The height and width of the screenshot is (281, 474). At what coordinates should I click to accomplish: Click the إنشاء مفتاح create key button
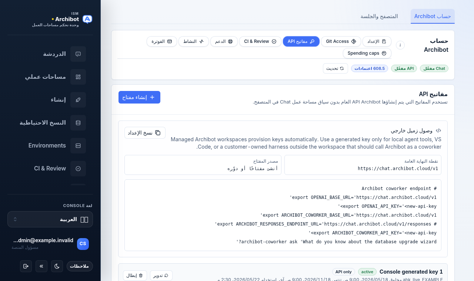139,97
